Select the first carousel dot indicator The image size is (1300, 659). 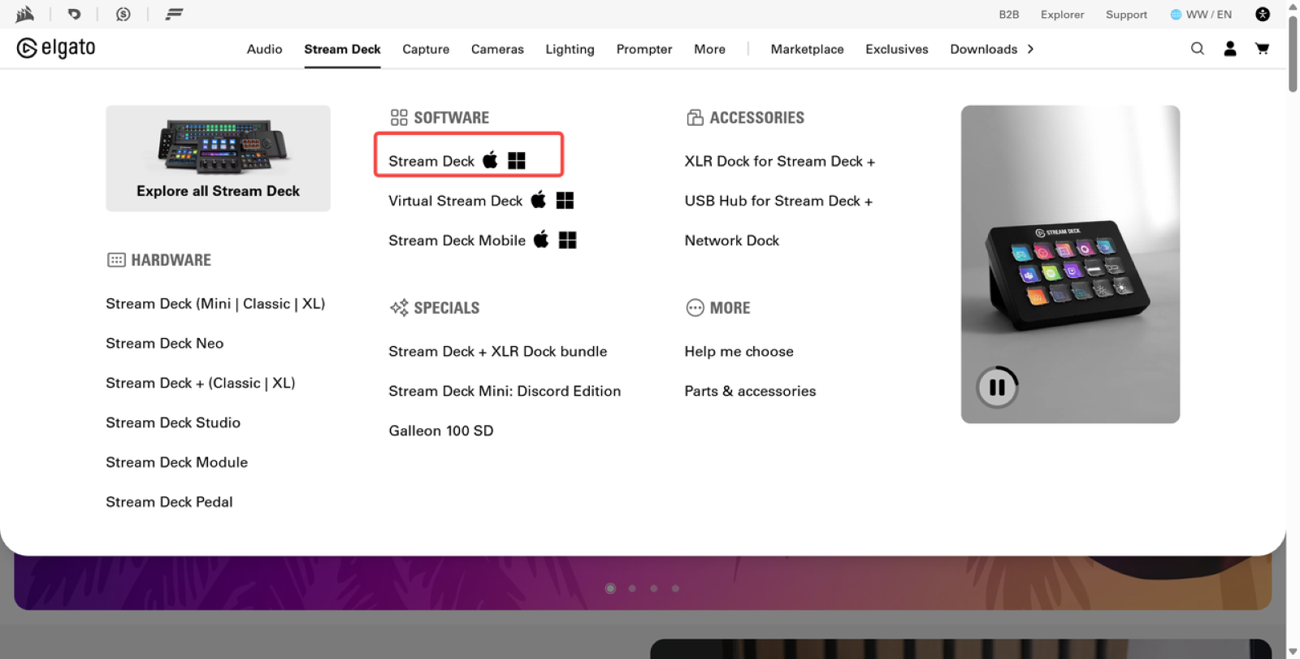coord(610,588)
